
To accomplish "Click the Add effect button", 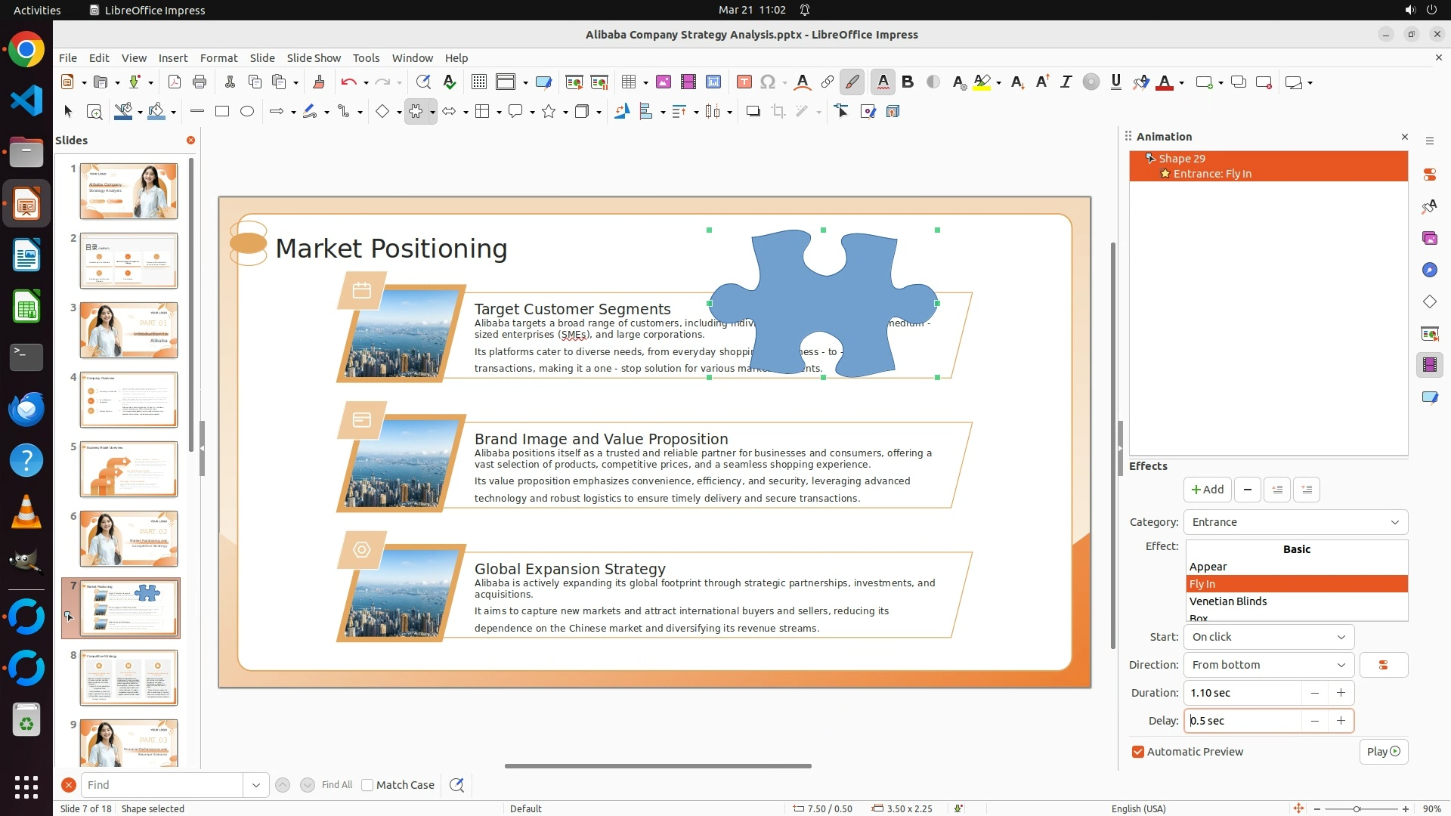I will pos(1207,490).
